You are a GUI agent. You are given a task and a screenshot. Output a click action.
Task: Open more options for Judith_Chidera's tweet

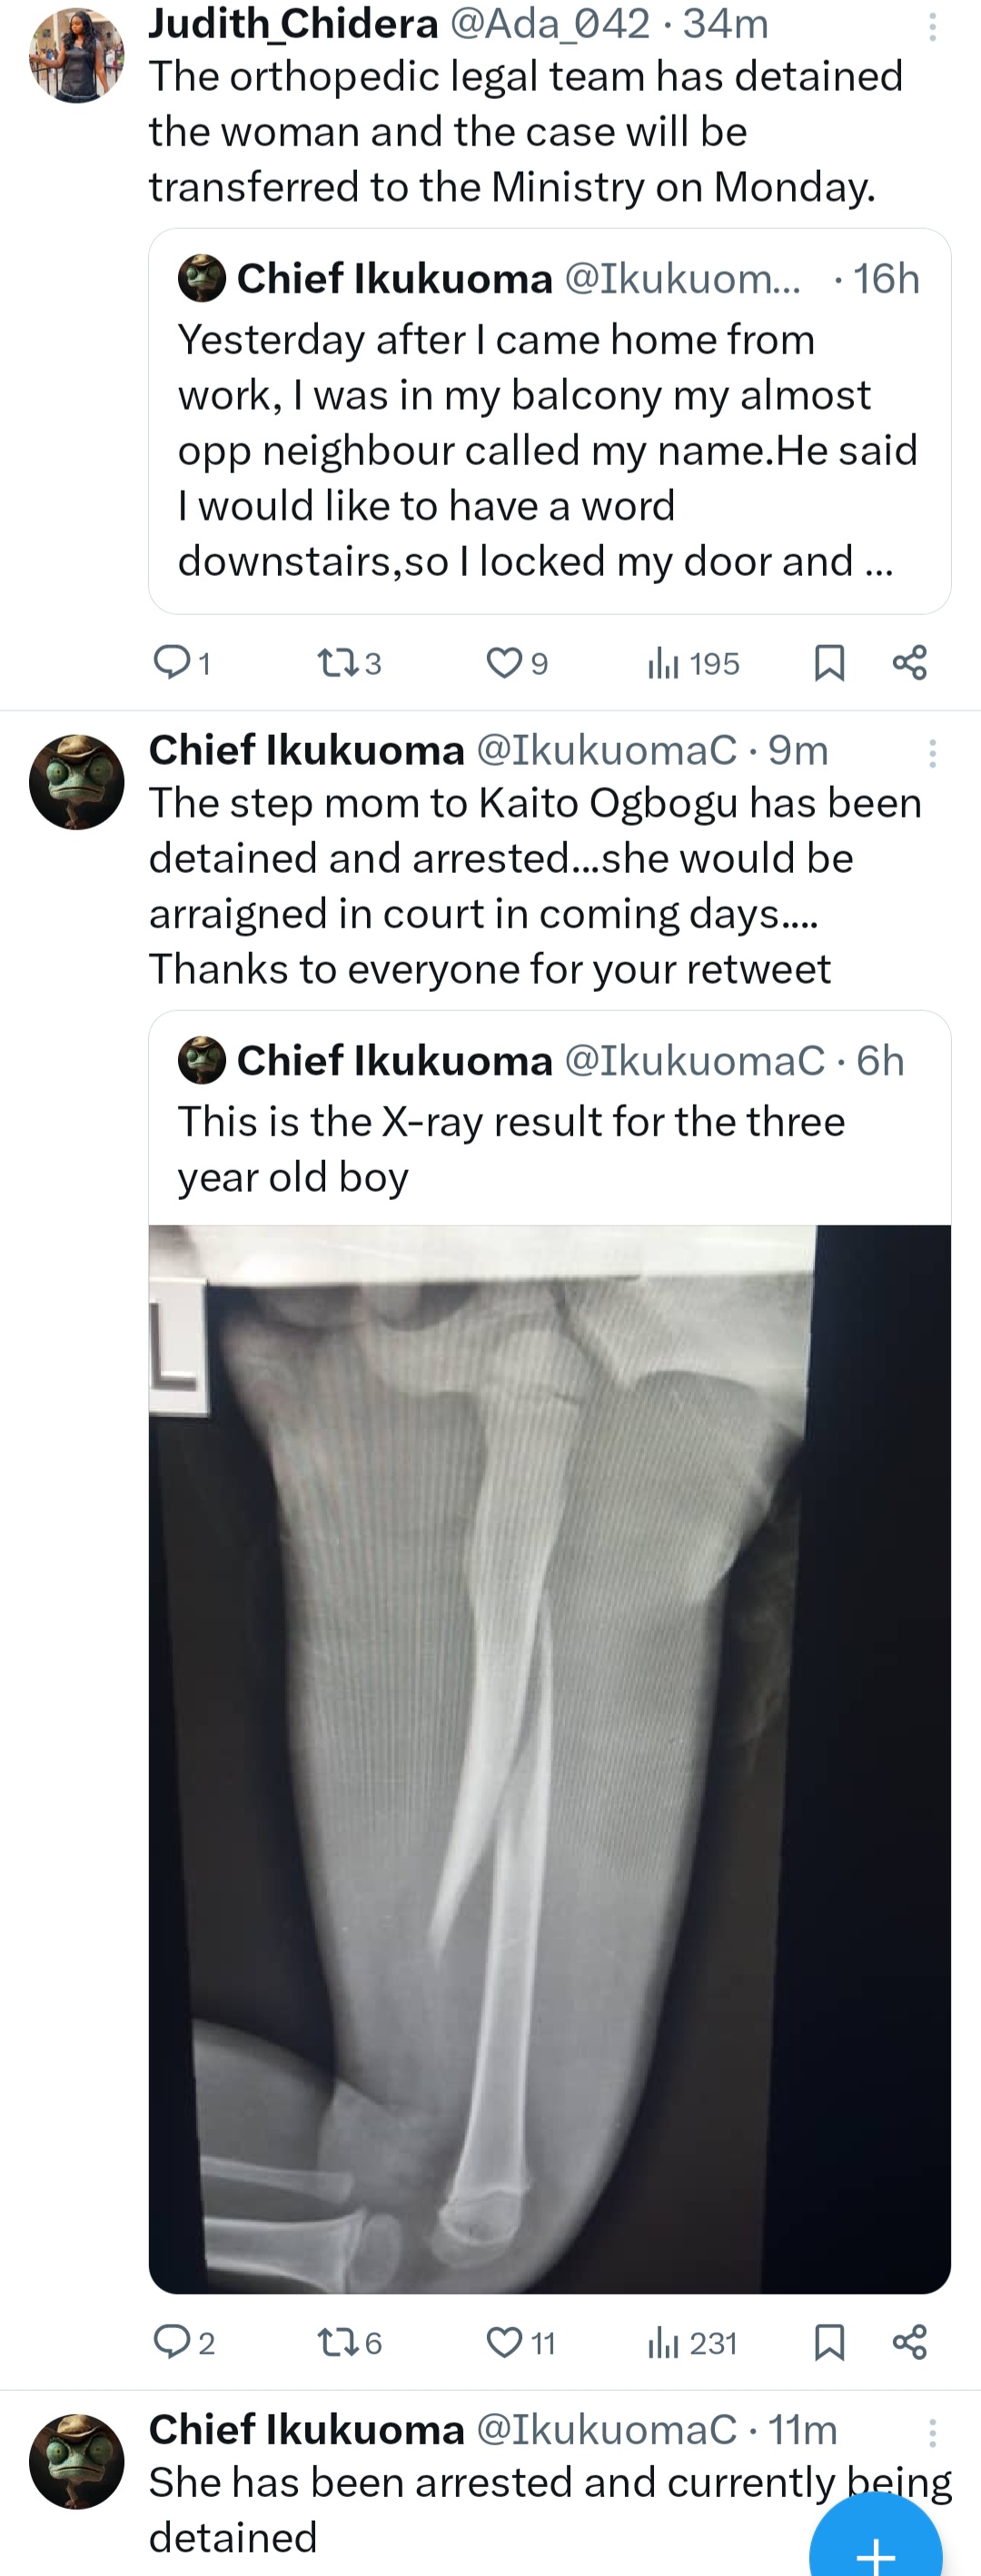(932, 27)
